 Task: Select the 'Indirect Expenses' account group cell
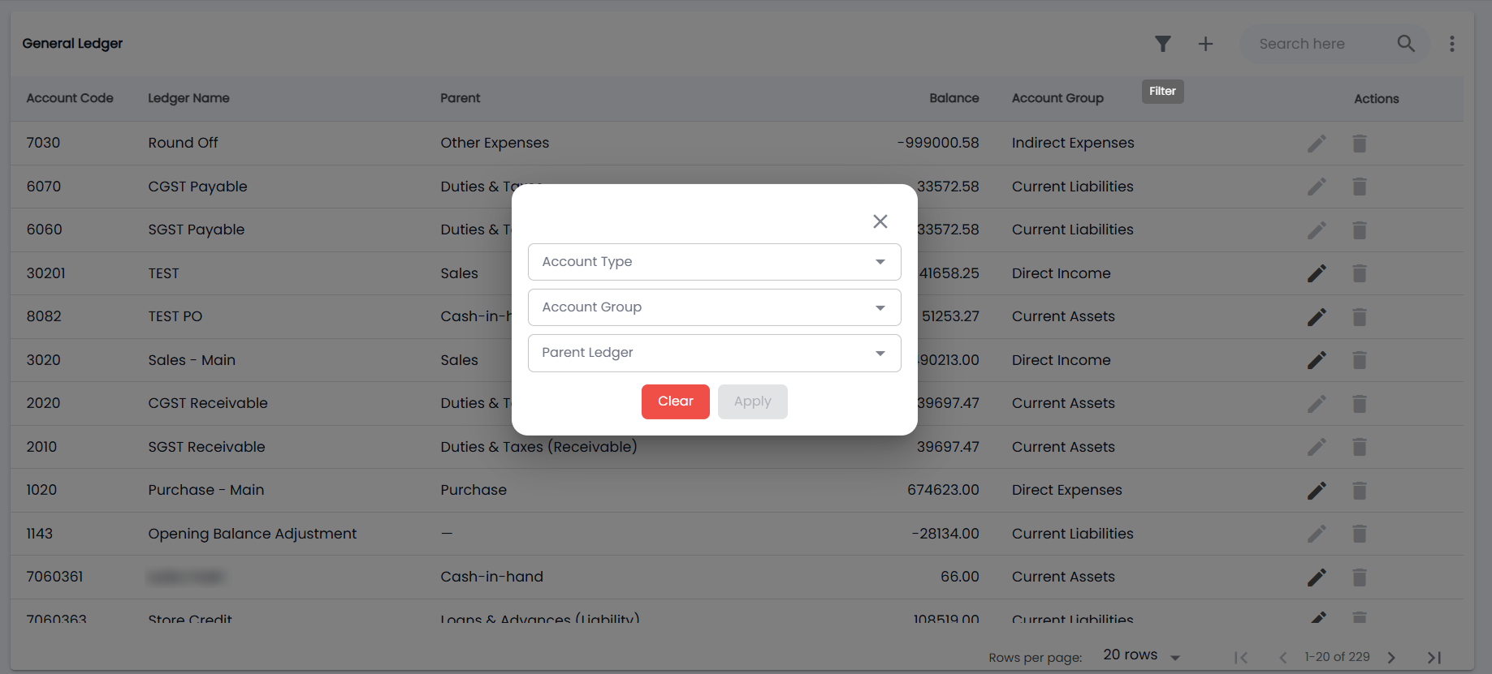click(1073, 143)
